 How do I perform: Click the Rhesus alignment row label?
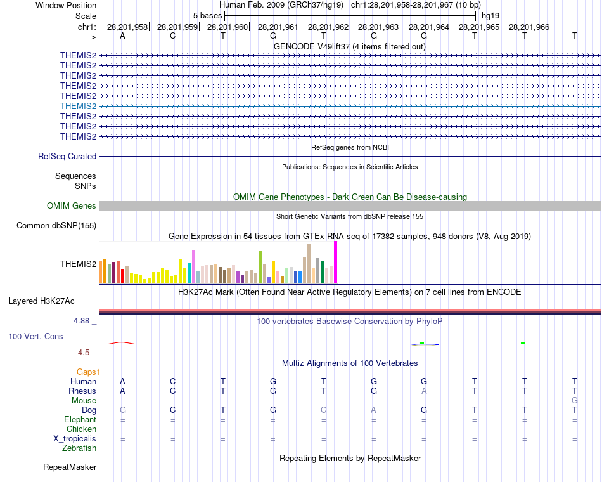click(x=82, y=391)
